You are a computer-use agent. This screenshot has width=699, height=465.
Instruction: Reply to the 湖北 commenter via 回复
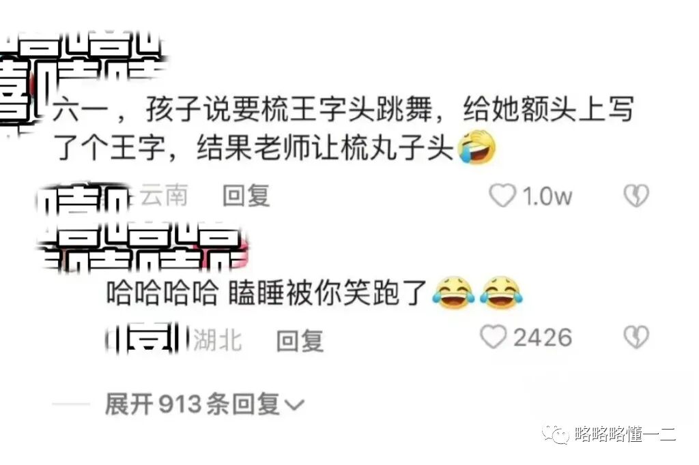[300, 341]
